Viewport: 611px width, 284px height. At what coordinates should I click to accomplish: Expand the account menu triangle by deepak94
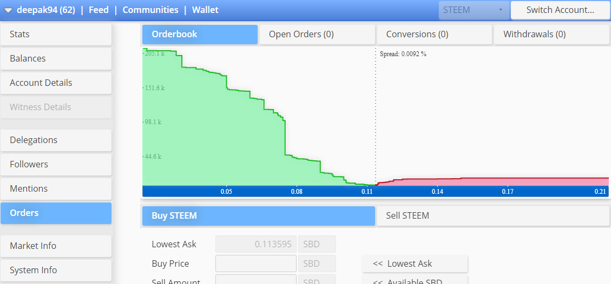[x=9, y=10]
